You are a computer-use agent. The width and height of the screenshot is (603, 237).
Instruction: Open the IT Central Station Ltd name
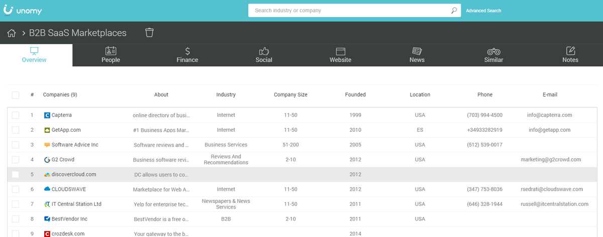click(76, 204)
